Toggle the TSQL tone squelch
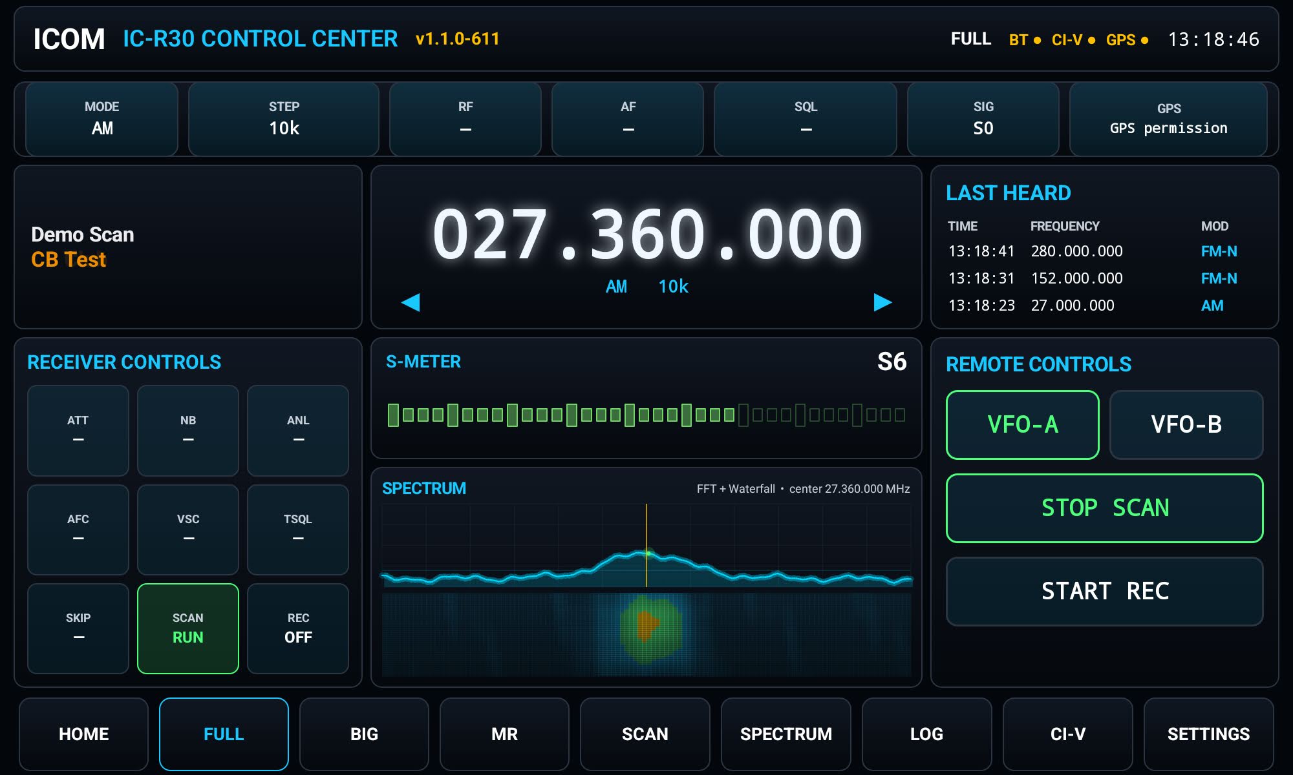This screenshot has width=1293, height=775. click(x=298, y=530)
